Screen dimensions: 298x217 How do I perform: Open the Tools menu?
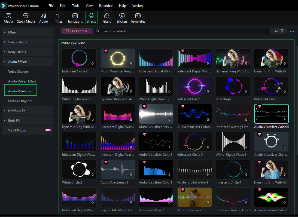tap(75, 6)
